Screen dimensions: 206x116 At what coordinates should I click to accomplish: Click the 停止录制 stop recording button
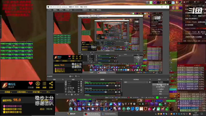coord(159,85)
